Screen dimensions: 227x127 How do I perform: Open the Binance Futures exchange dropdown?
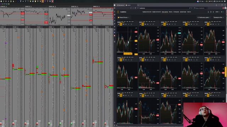pyautogui.click(x=123, y=17)
